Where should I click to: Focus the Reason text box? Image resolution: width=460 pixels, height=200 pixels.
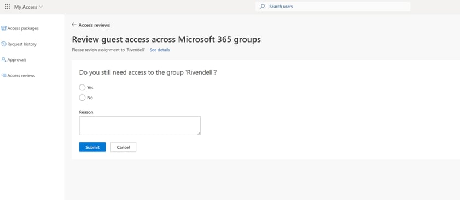[x=140, y=125]
